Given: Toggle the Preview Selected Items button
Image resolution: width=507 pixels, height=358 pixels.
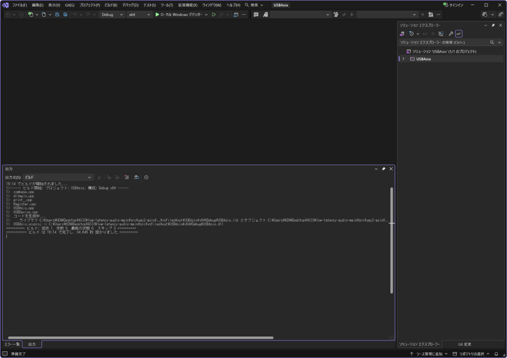Looking at the screenshot, I should click(459, 33).
